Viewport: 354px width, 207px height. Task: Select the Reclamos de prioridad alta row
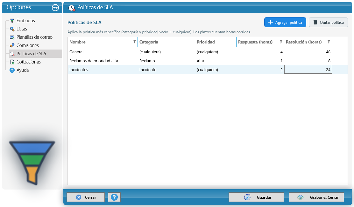coord(208,61)
